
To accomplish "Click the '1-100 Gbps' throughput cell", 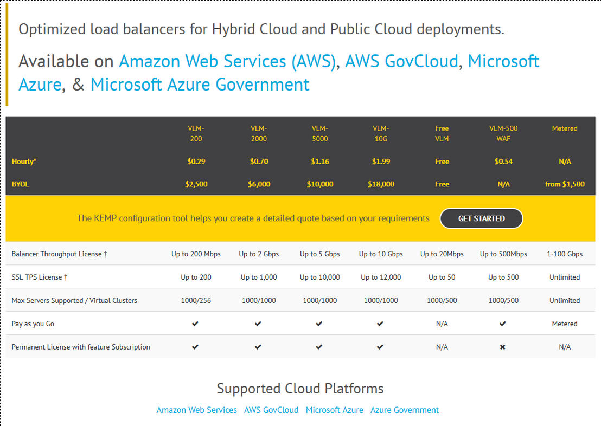I will [x=565, y=254].
